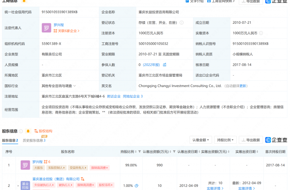
Task: Click the 99.00% shareholding value
Action: (x=131, y=165)
